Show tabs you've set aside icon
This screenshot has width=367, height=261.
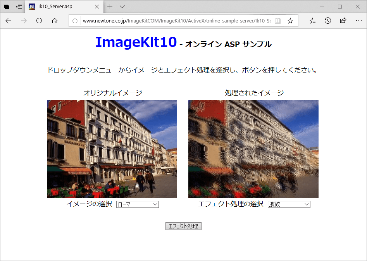pos(7,7)
